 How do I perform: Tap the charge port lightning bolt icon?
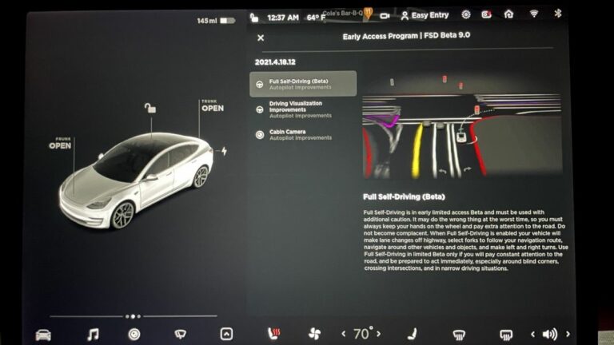tap(224, 151)
